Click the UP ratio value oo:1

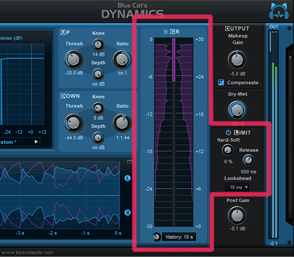tap(122, 73)
